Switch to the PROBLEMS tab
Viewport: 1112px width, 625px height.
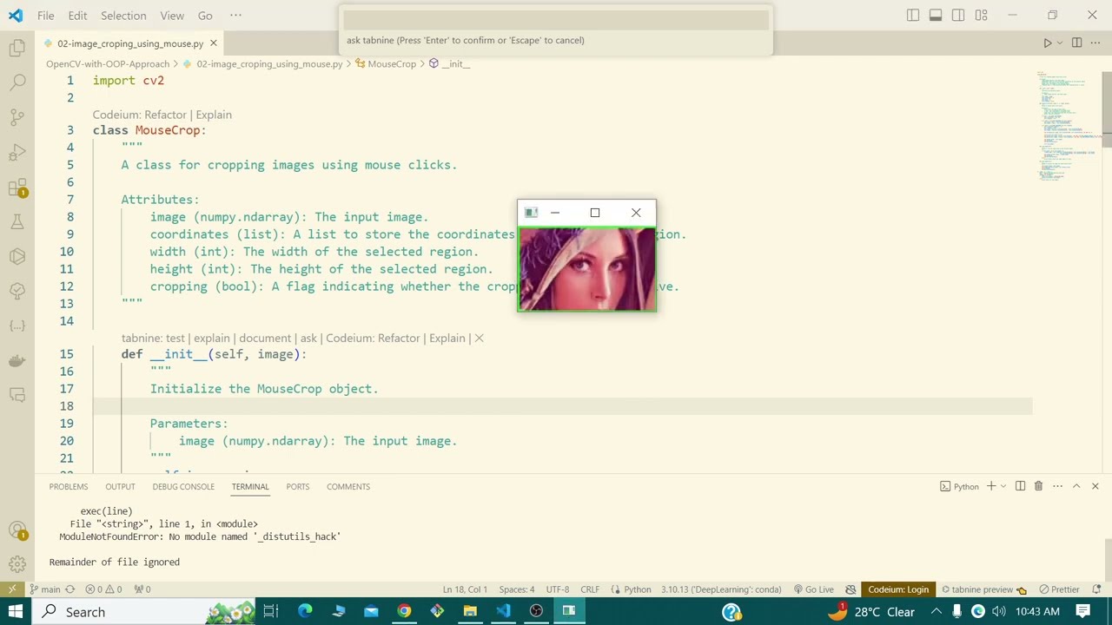[69, 486]
